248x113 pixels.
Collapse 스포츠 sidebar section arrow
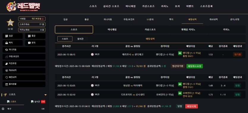tap(45, 95)
